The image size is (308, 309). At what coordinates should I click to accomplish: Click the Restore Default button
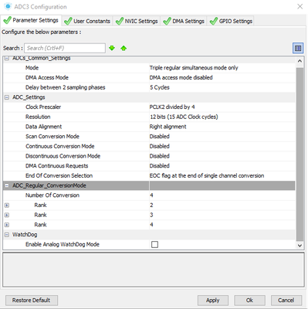coord(32,301)
